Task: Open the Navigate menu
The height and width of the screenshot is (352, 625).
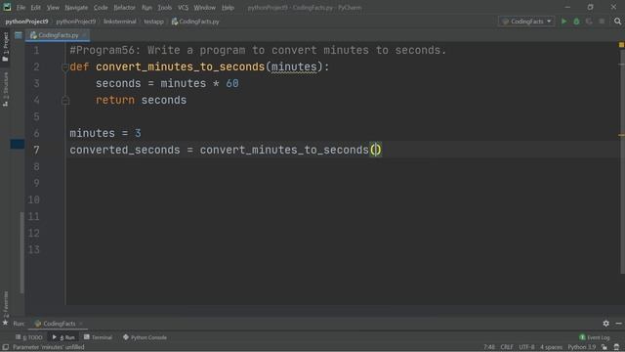Action: (76, 8)
